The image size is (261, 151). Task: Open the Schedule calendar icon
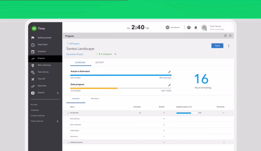coord(33,51)
